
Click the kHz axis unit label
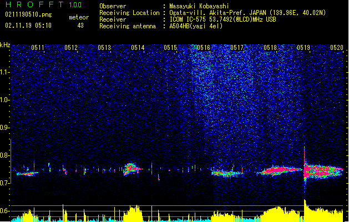pyautogui.click(x=5, y=45)
